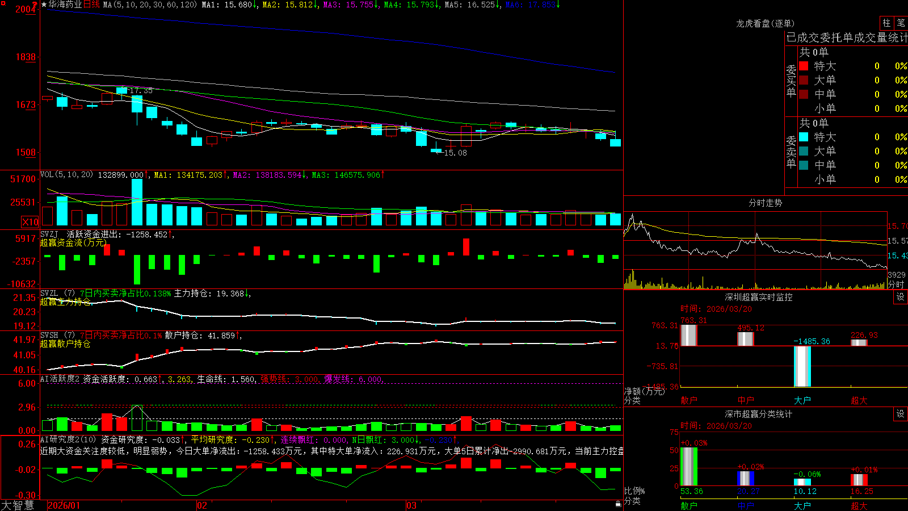Click the cyan 特大 sell-order color swatch

point(804,137)
